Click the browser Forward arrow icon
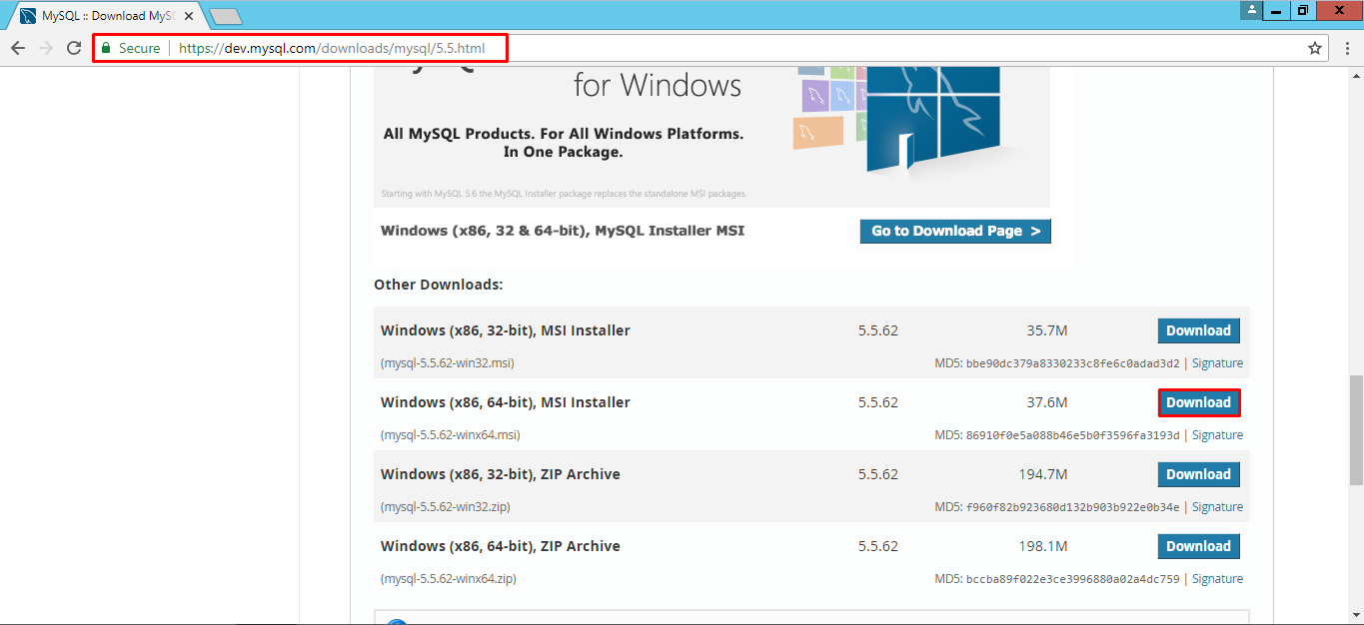The height and width of the screenshot is (625, 1364). point(46,48)
